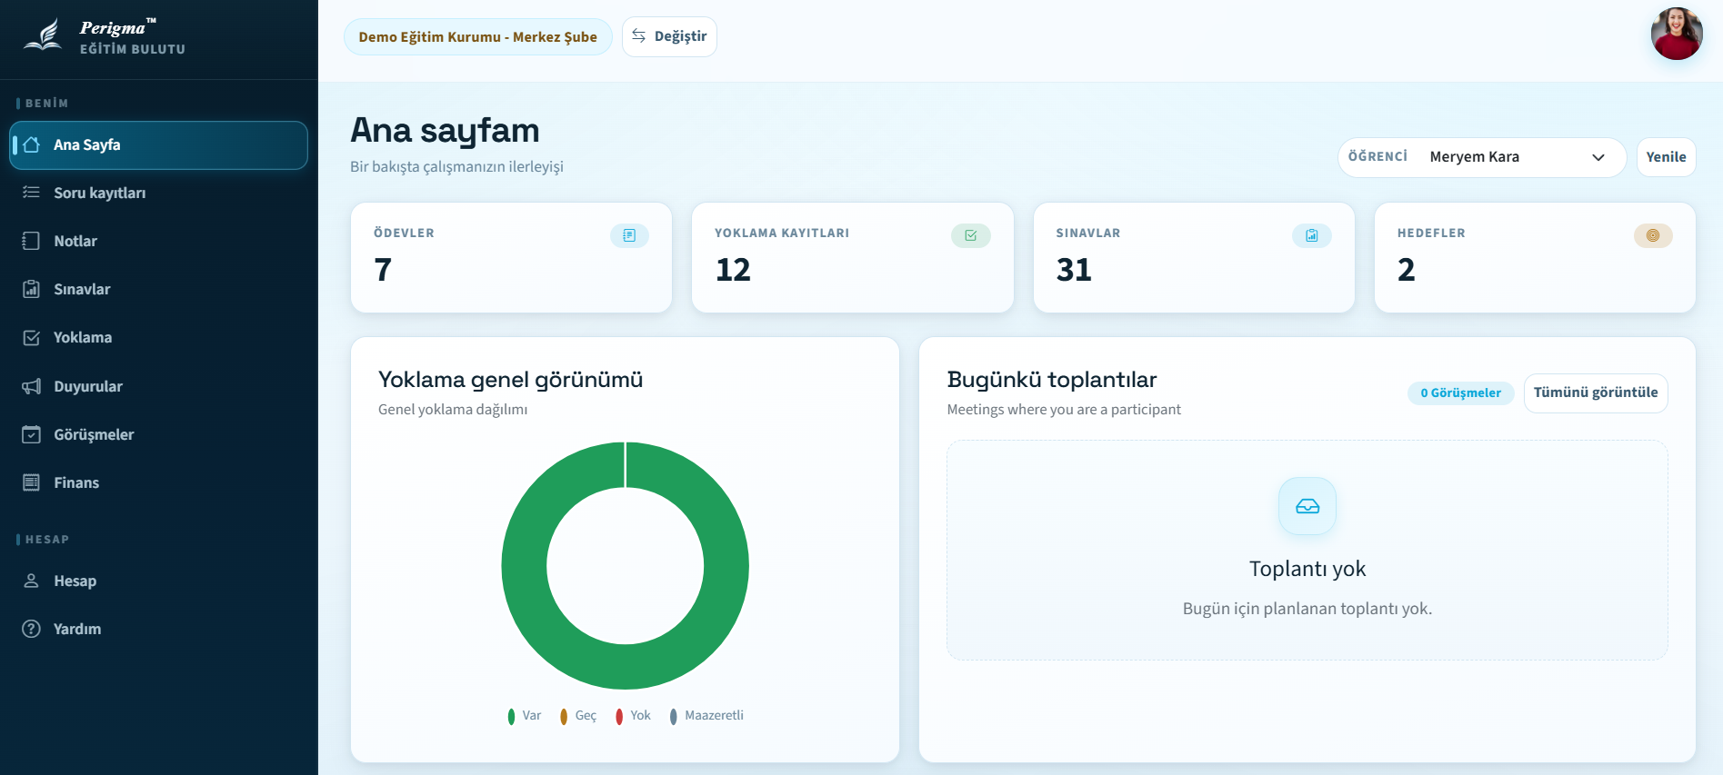
Task: Click the chevron arrow in student selector
Action: click(x=1598, y=157)
